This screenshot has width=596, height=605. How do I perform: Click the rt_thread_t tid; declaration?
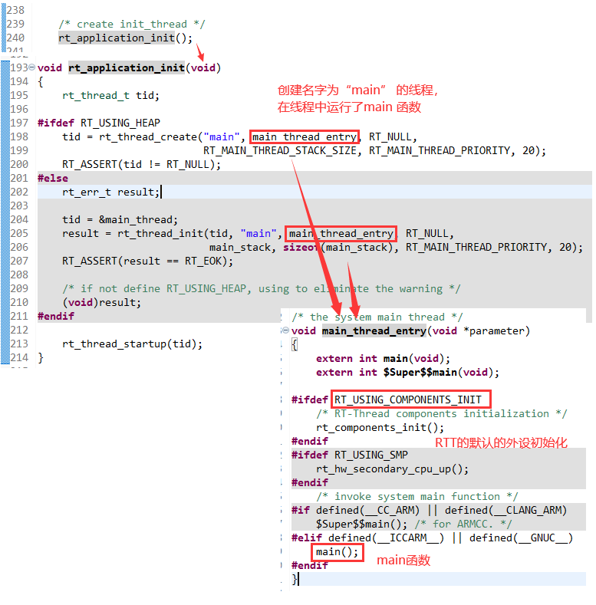coord(110,95)
